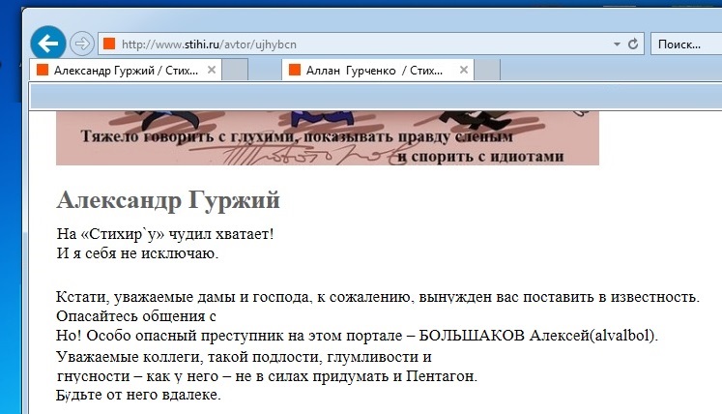Expand the address bar history dropdown arrow
722x414 pixels.
coord(617,44)
